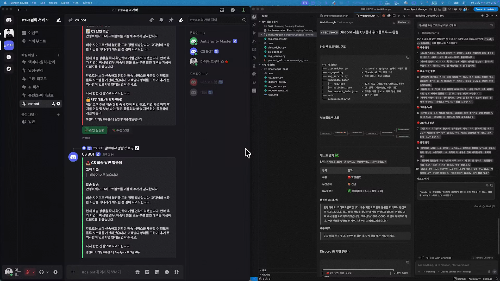Open notification bell in cs-bot header
Screen dimensions: 500x281
[161, 20]
